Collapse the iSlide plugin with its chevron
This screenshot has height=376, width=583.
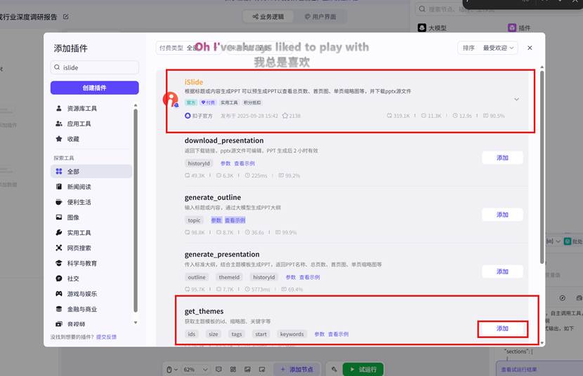516,100
